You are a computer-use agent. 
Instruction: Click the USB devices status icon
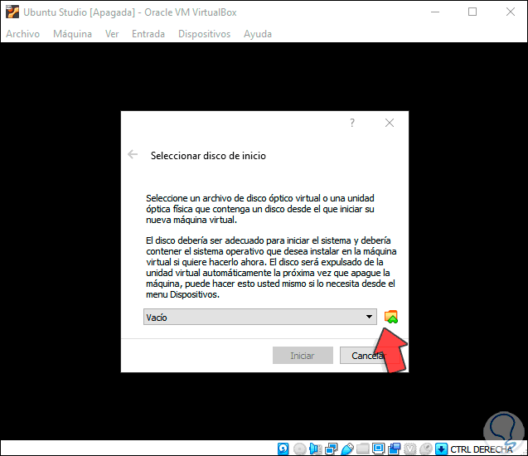tap(347, 449)
